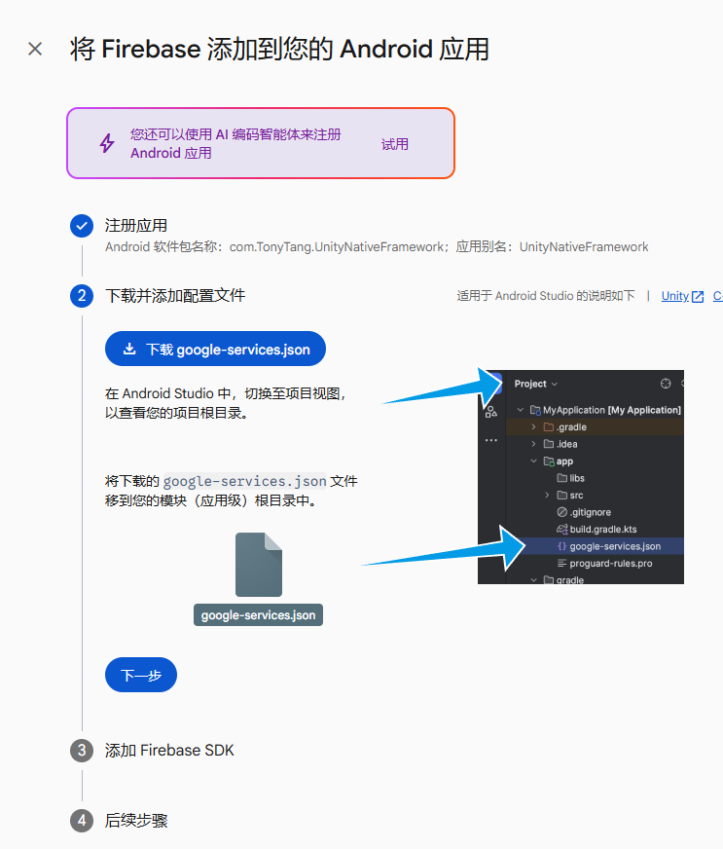
Task: Open the Project dropdown in the screenshot
Action: click(536, 384)
